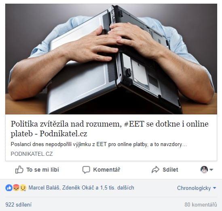Screen dimensions: 222x211
Task: Click the "To se mi líbí" button
Action: [37, 170]
